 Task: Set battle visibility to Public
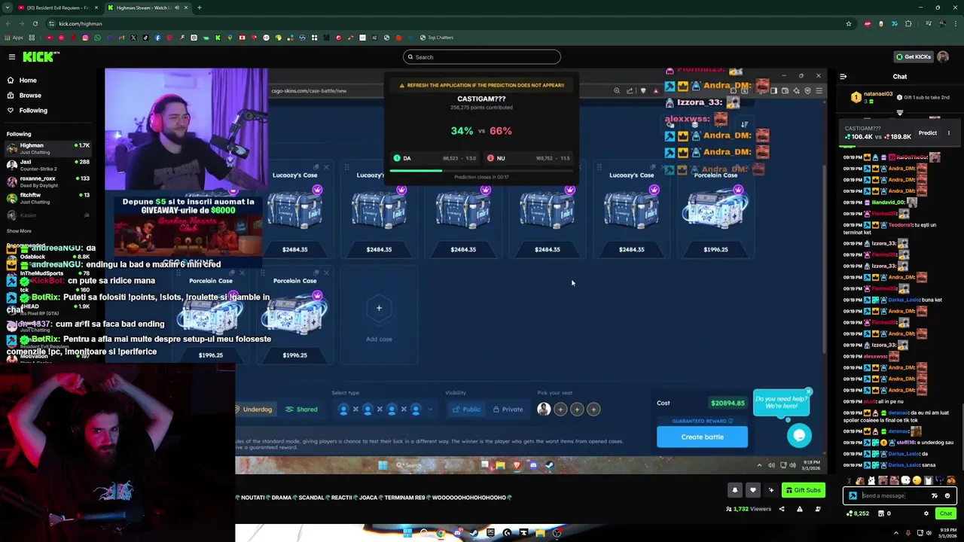(466, 410)
